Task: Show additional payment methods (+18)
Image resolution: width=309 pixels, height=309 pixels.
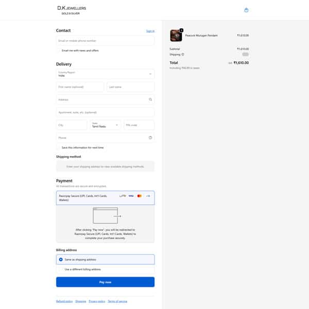Action: tap(148, 196)
